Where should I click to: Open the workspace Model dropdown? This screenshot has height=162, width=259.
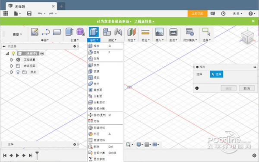pyautogui.click(x=17, y=35)
